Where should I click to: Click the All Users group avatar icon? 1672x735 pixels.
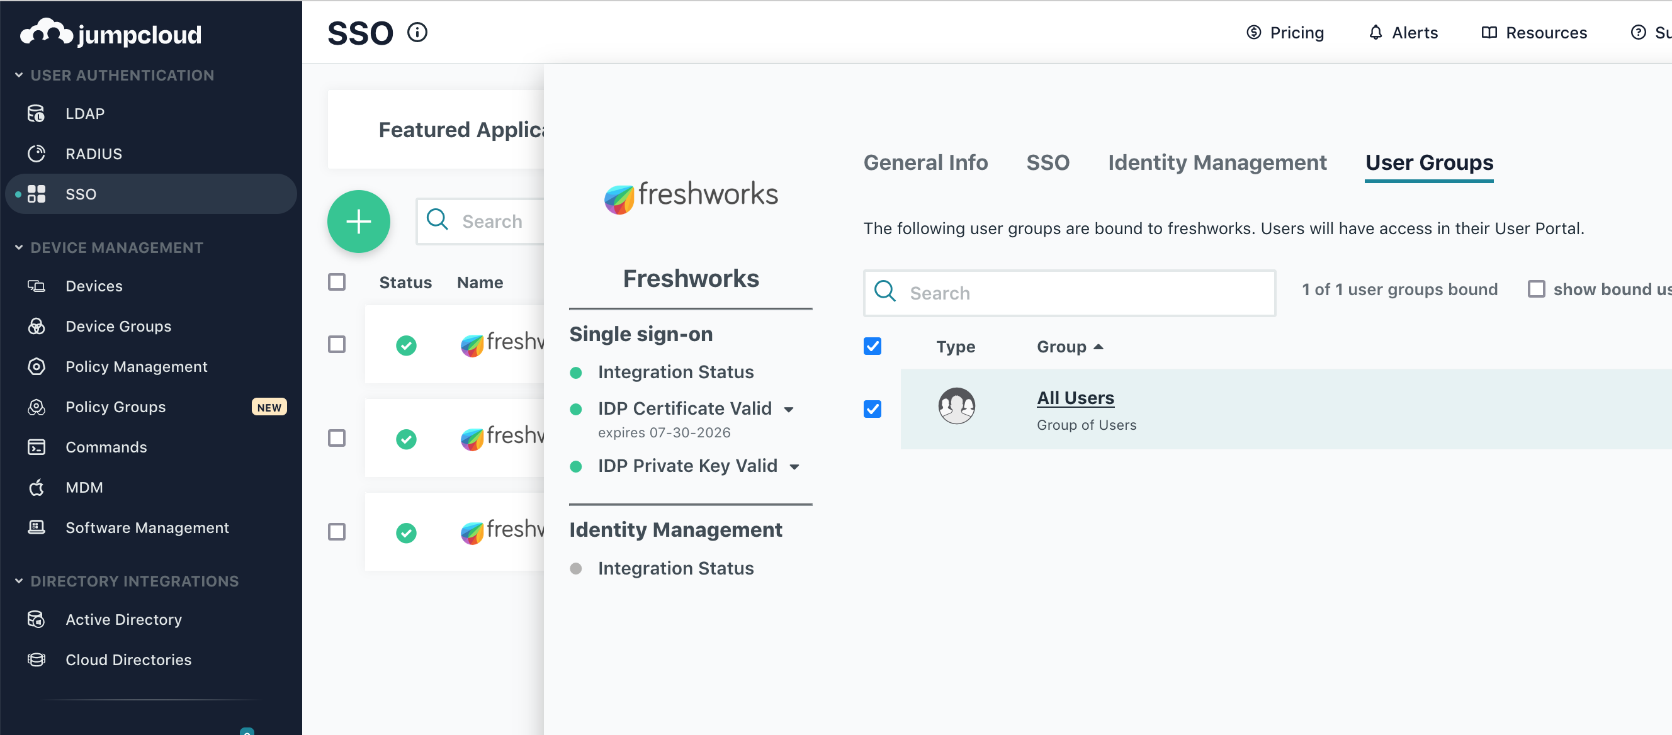click(x=956, y=406)
